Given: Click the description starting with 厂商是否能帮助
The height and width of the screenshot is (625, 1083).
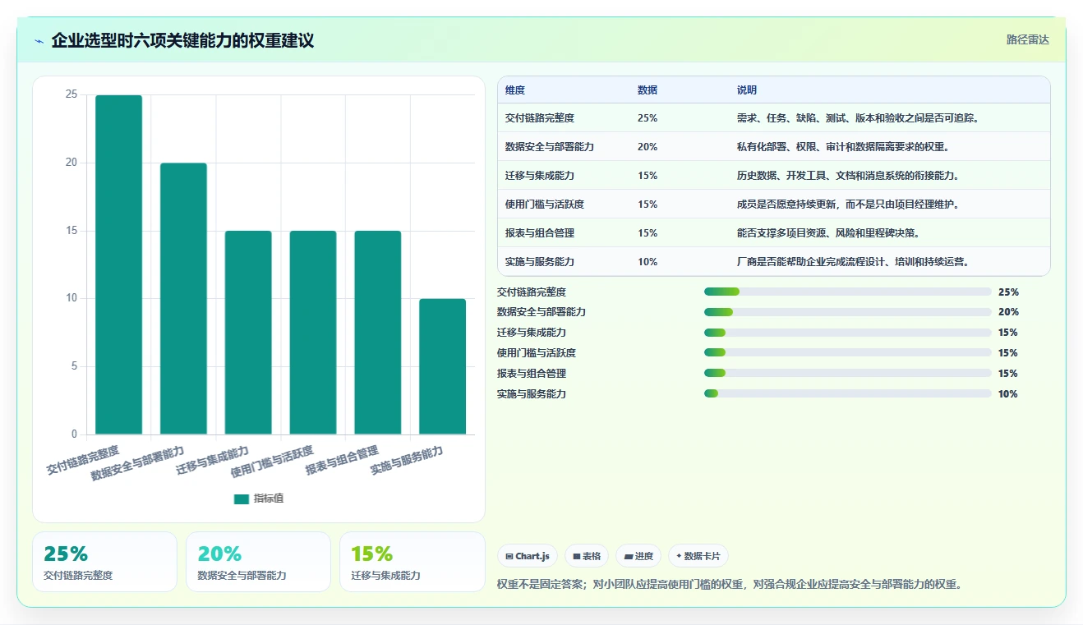Looking at the screenshot, I should pos(853,262).
